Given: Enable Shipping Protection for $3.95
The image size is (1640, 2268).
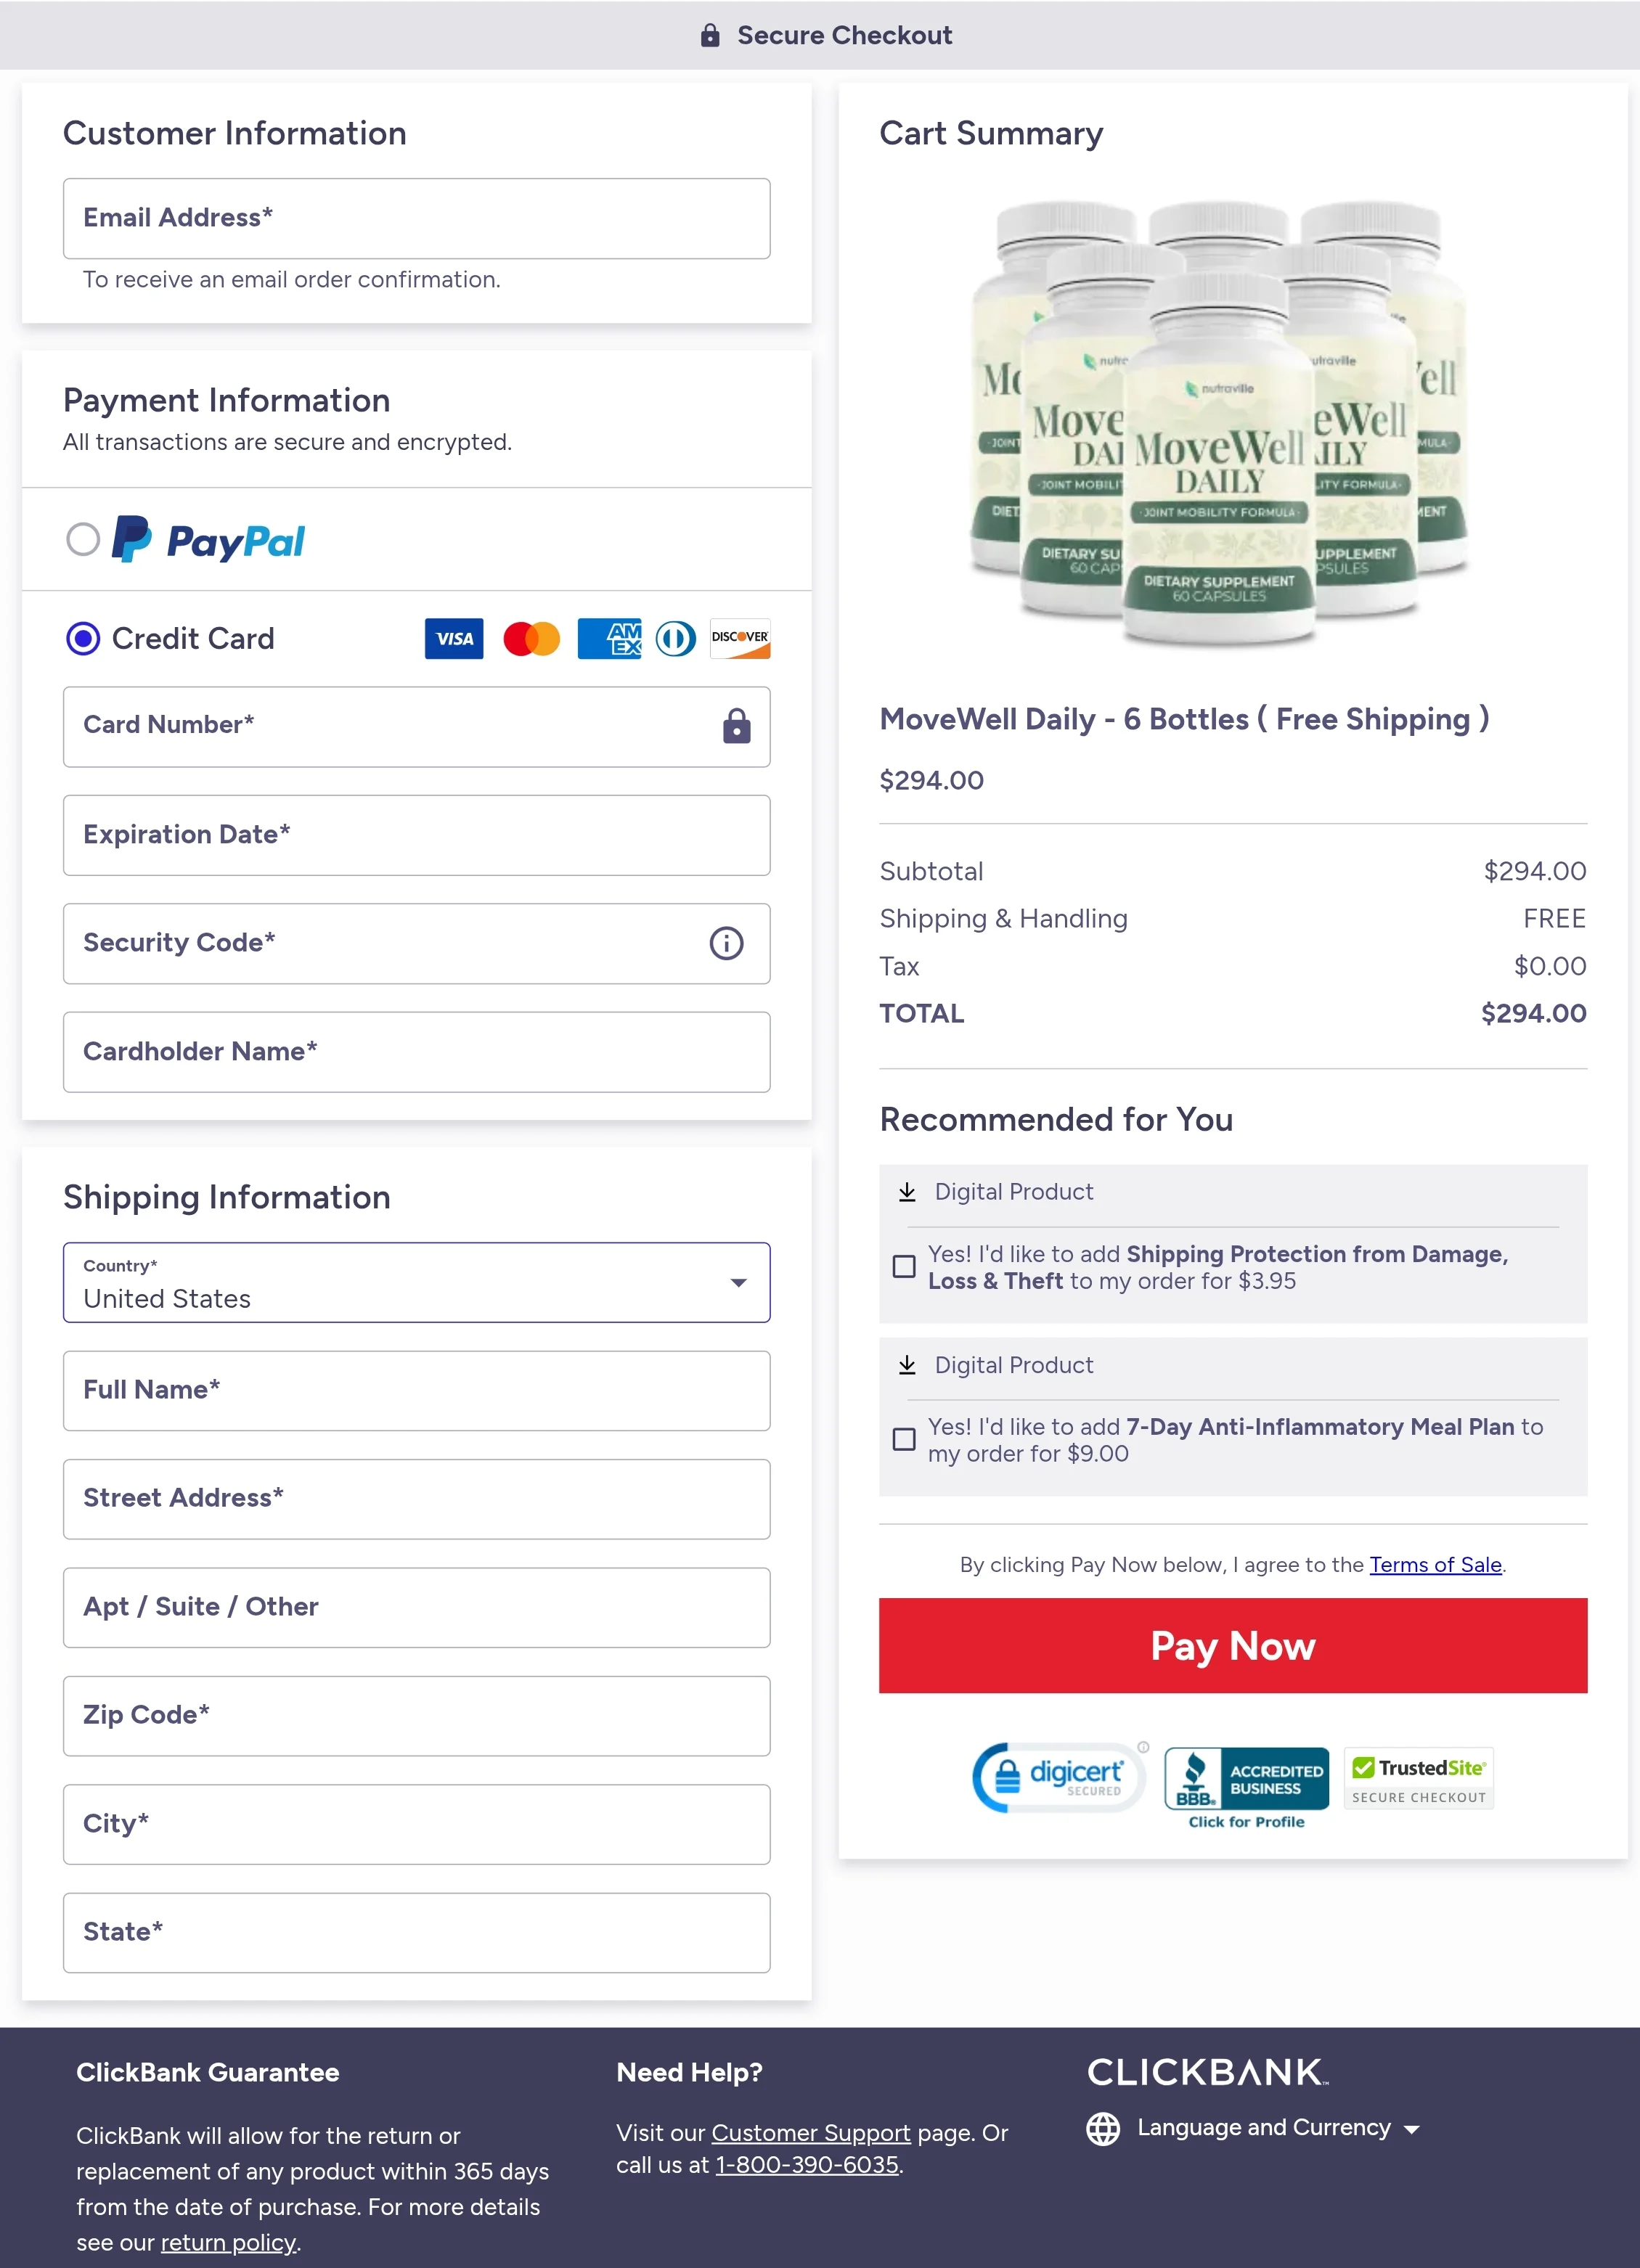Looking at the screenshot, I should coord(904,1267).
